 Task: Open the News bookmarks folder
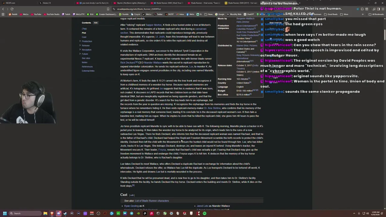tap(209, 14)
